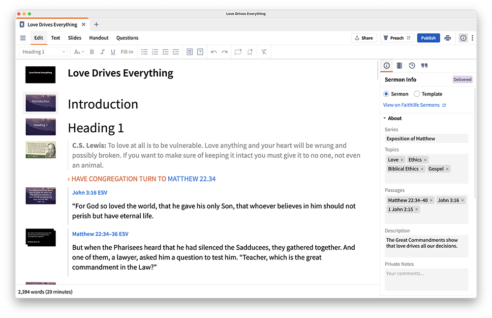Open the font size dropdown

[x=79, y=52]
